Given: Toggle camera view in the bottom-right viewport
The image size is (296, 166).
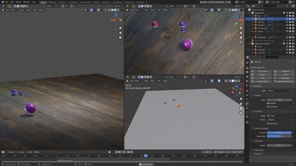Looking at the screenshot, I should tap(241, 108).
